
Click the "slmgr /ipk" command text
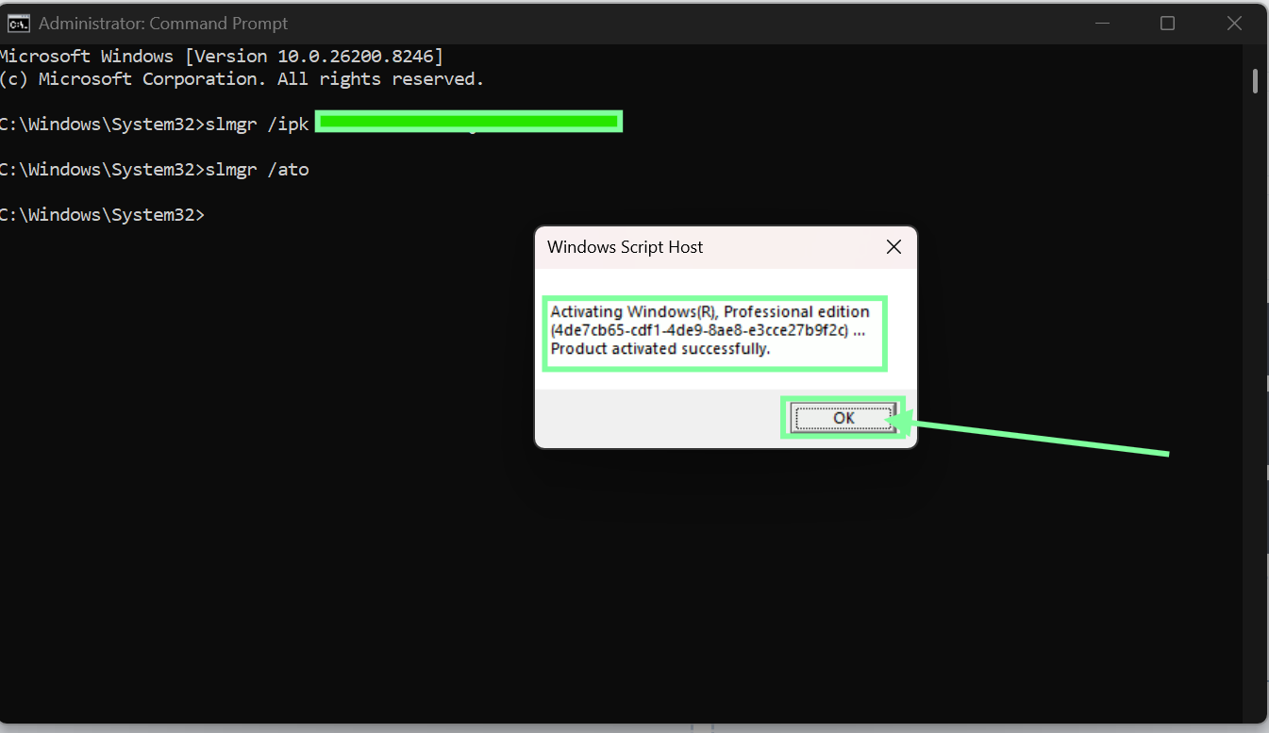tap(258, 125)
